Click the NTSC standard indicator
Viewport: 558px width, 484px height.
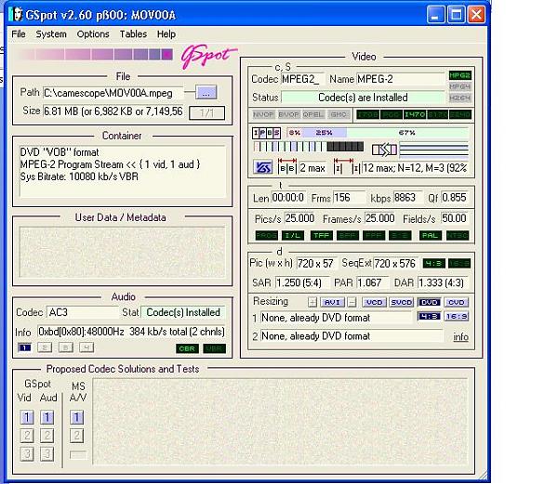click(x=458, y=235)
